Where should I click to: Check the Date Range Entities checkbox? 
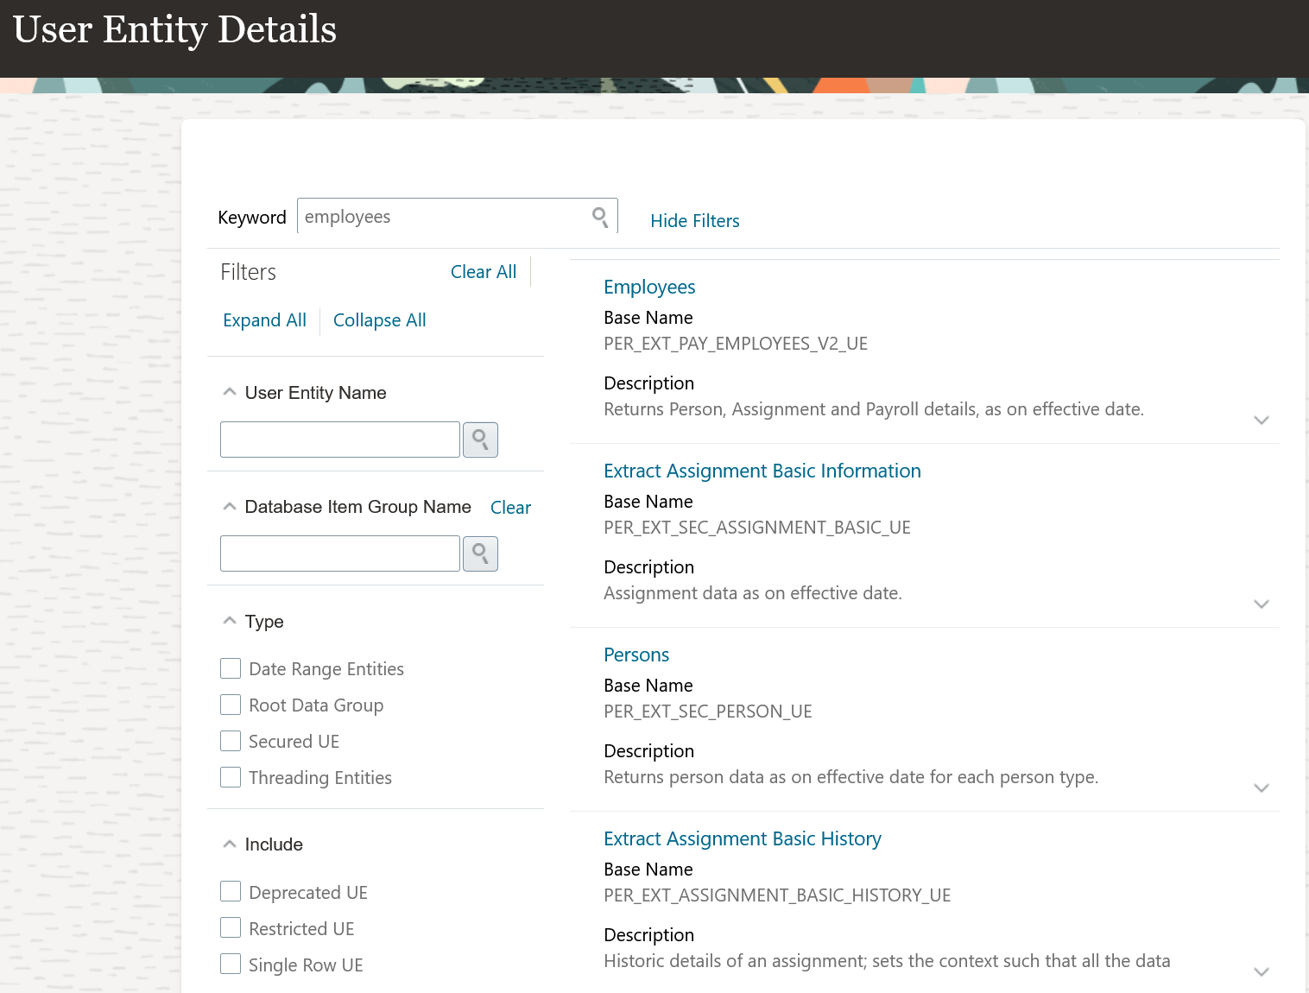(x=231, y=668)
